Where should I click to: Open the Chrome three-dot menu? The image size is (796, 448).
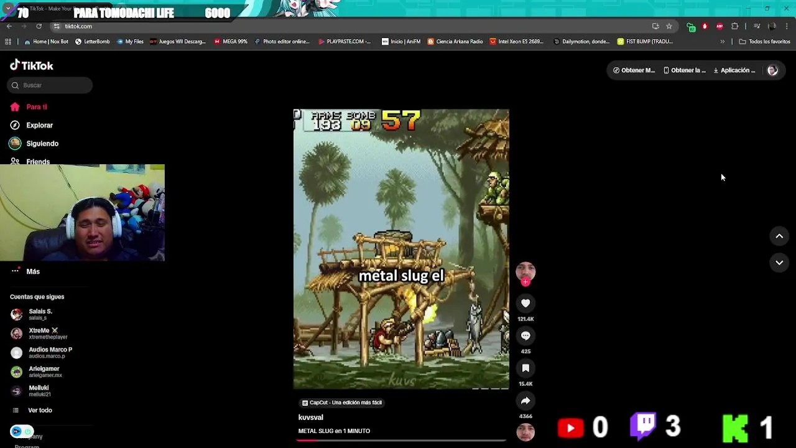pyautogui.click(x=787, y=26)
